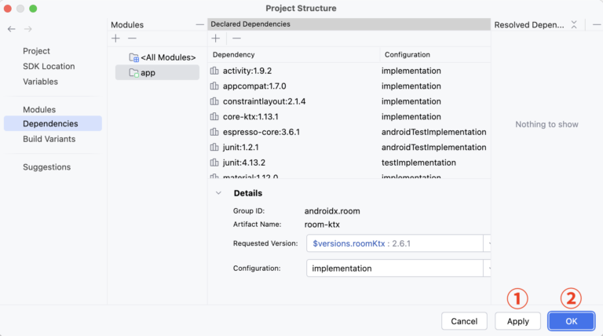
Task: Select the app module
Action: tap(148, 73)
